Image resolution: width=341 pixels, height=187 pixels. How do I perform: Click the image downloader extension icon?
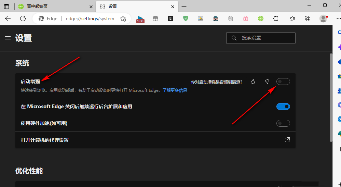point(201,18)
